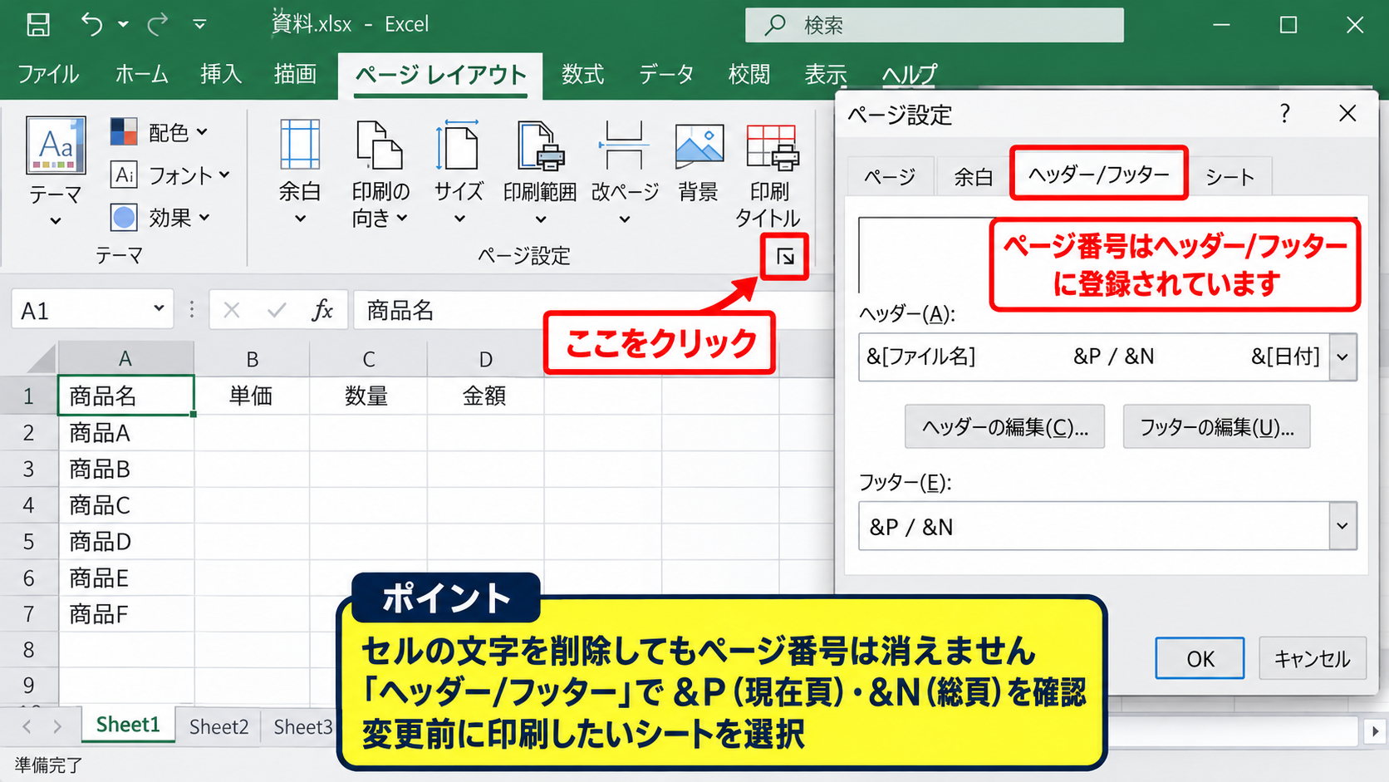Click the 余白 margins icon

pyautogui.click(x=300, y=145)
